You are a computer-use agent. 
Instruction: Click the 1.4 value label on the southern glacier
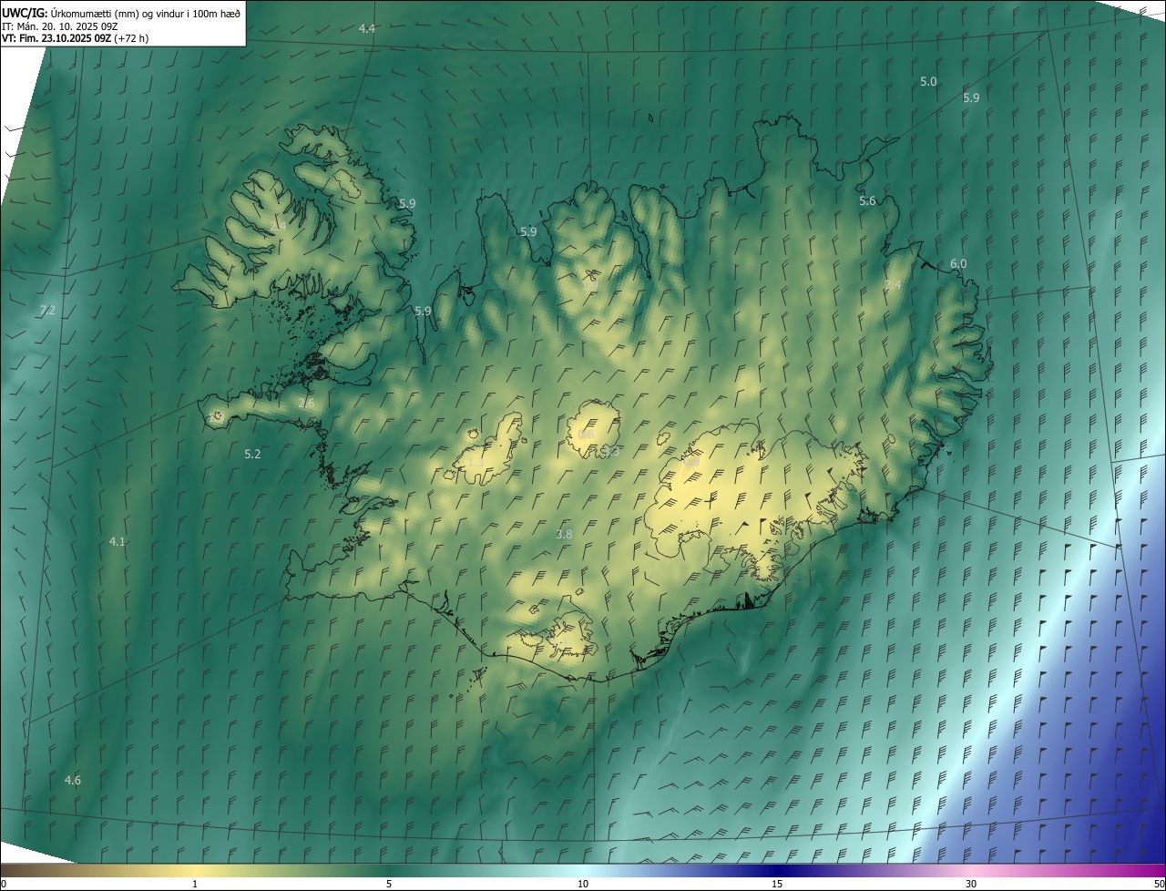(x=562, y=640)
